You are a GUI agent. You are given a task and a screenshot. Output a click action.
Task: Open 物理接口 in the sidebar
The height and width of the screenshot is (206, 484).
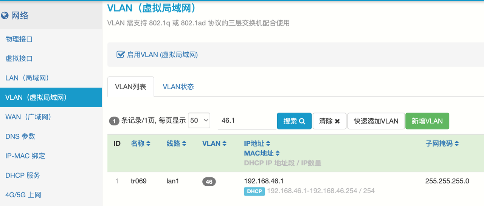[19, 39]
